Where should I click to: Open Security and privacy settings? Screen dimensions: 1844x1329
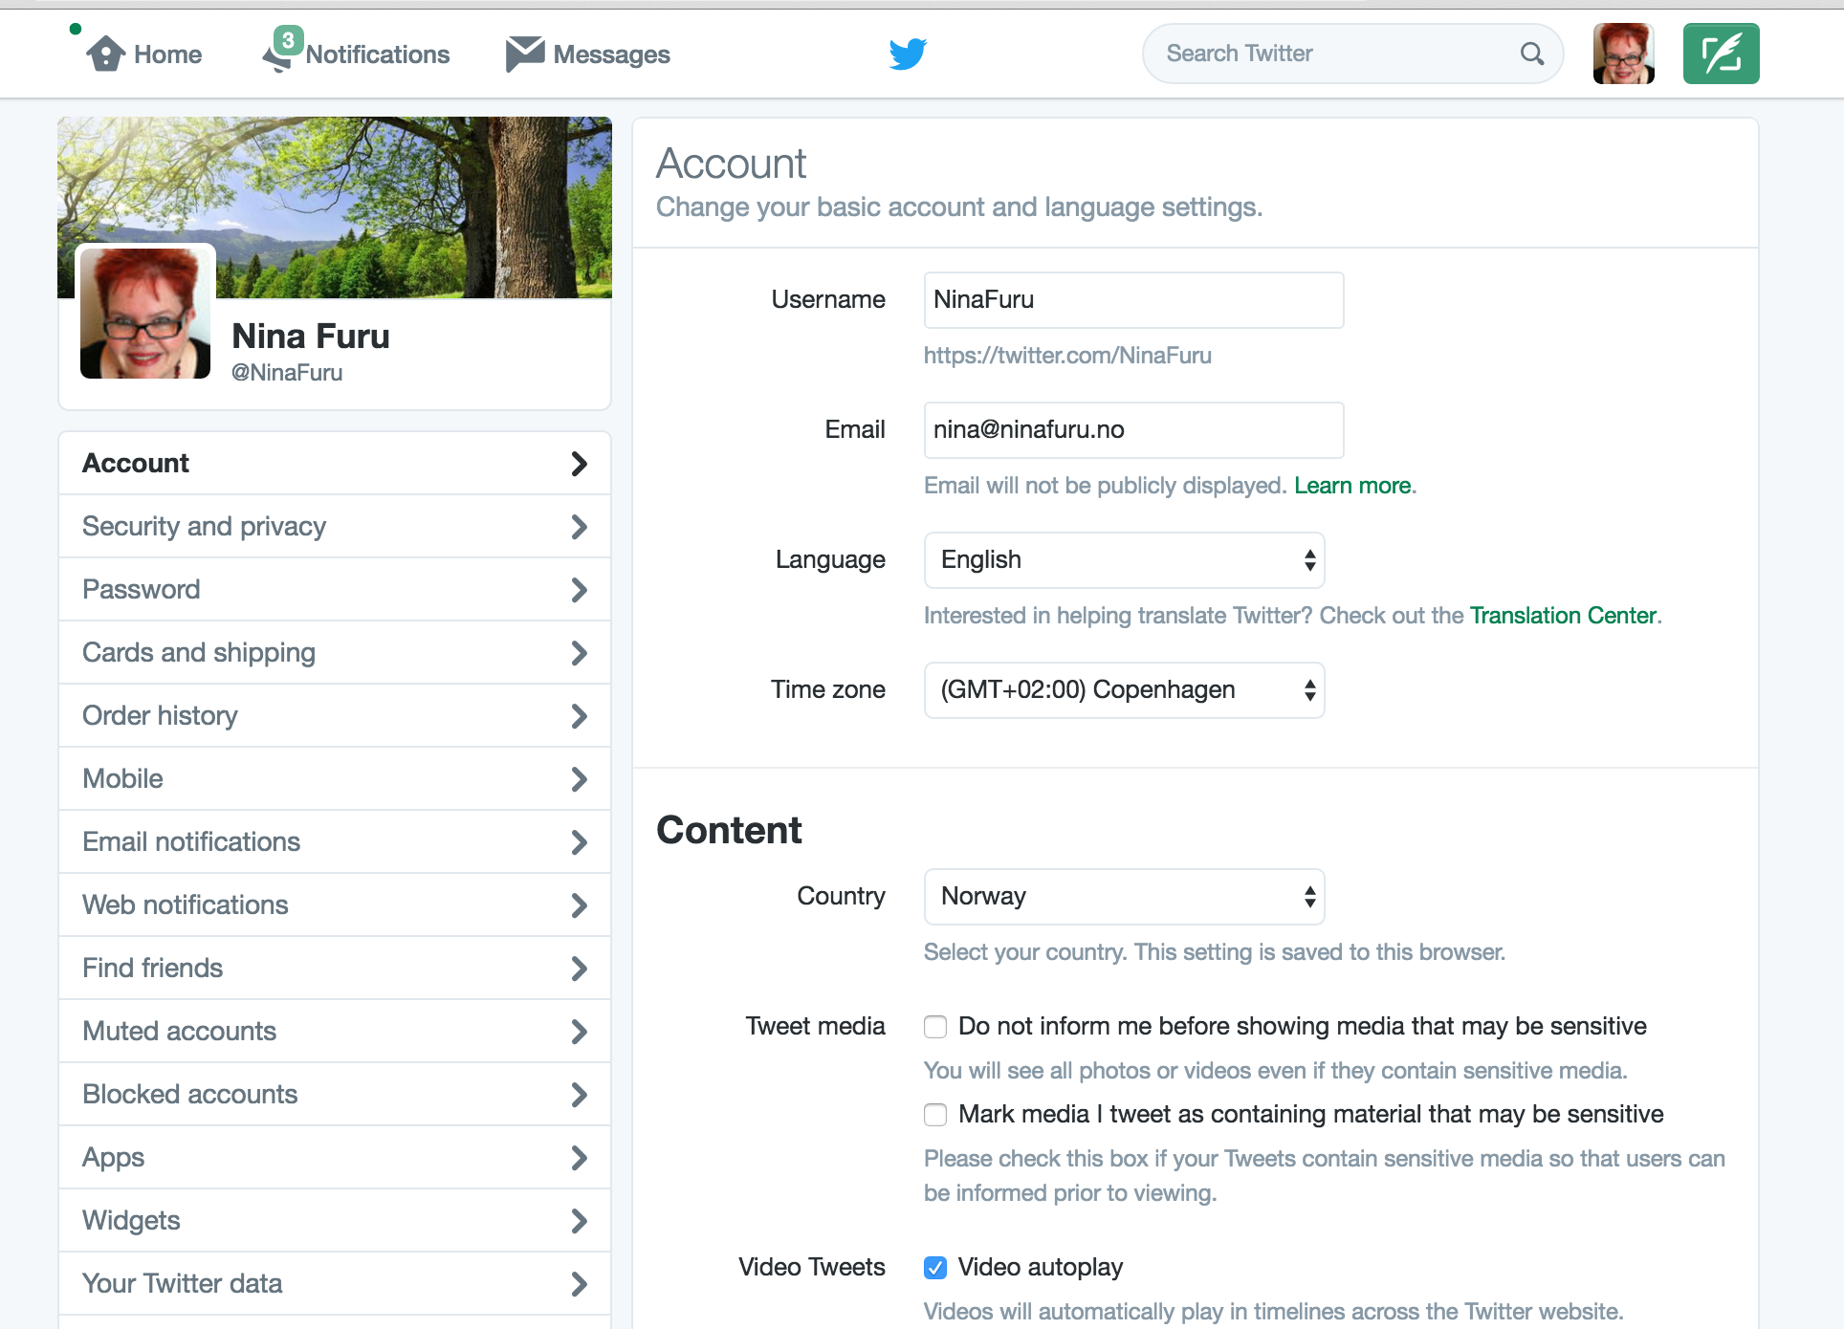(335, 526)
